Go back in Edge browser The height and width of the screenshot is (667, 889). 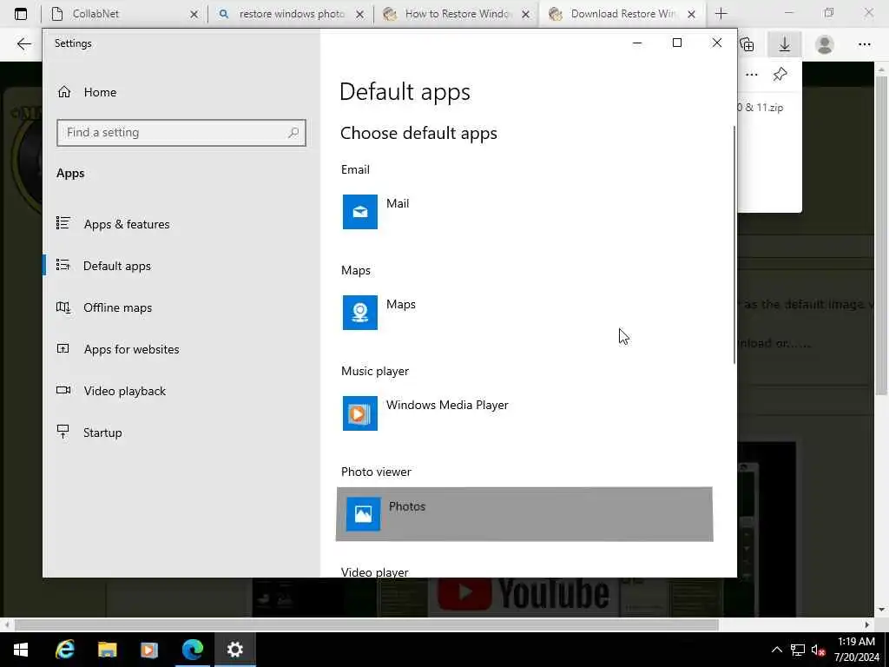click(23, 44)
